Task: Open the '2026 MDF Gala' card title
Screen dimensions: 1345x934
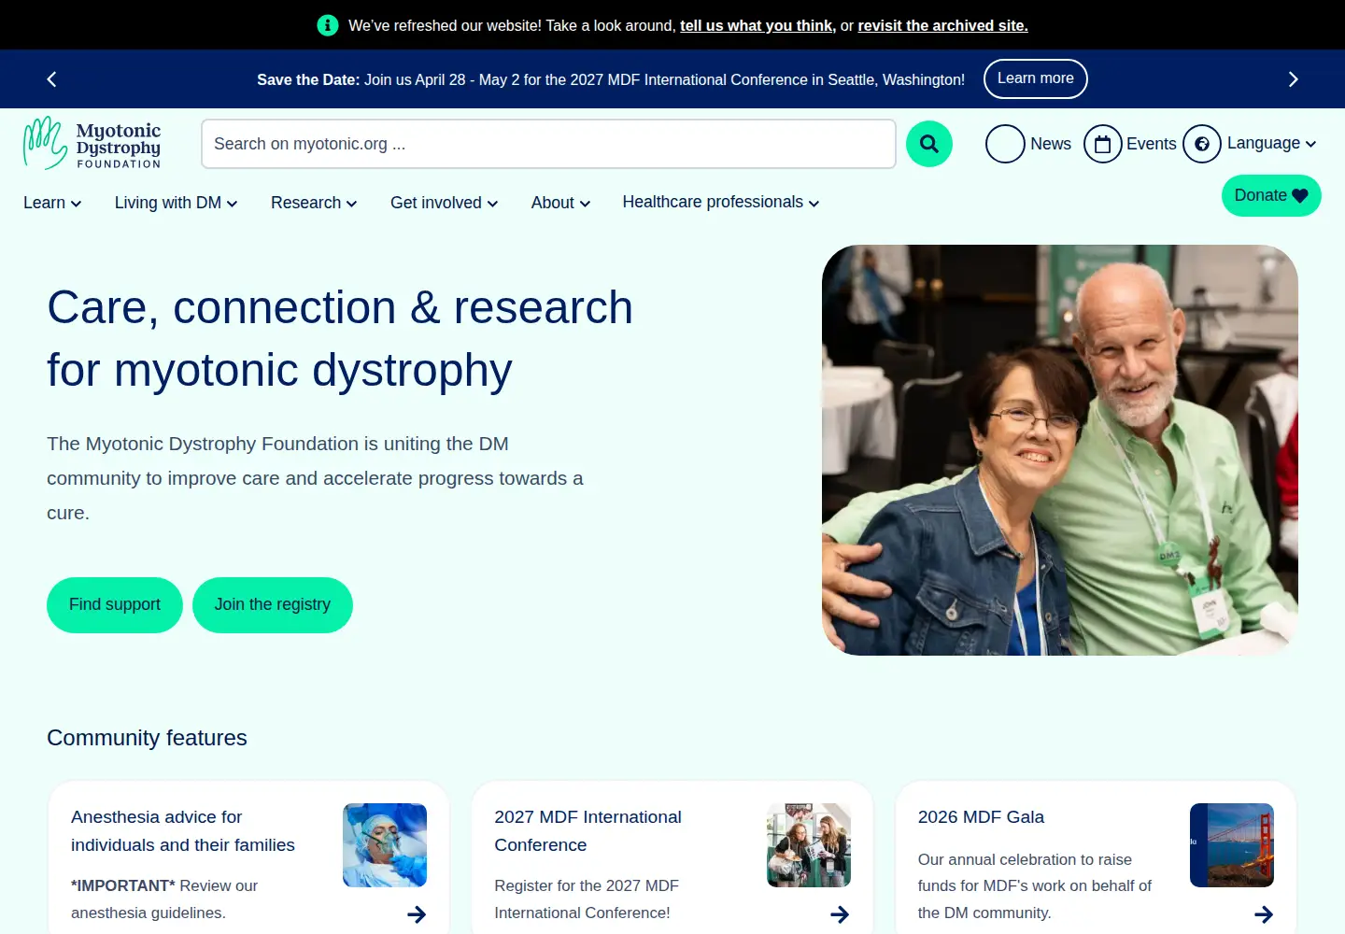Action: (x=981, y=817)
